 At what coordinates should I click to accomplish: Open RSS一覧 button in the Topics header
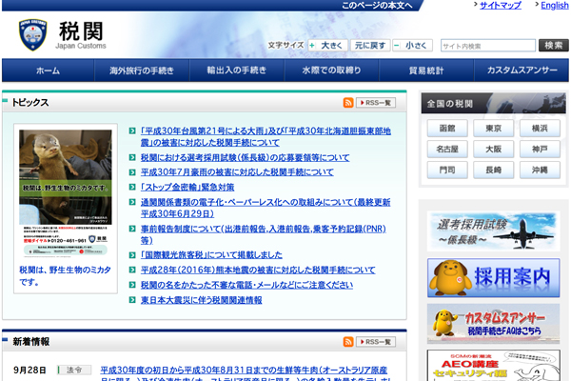click(x=376, y=103)
